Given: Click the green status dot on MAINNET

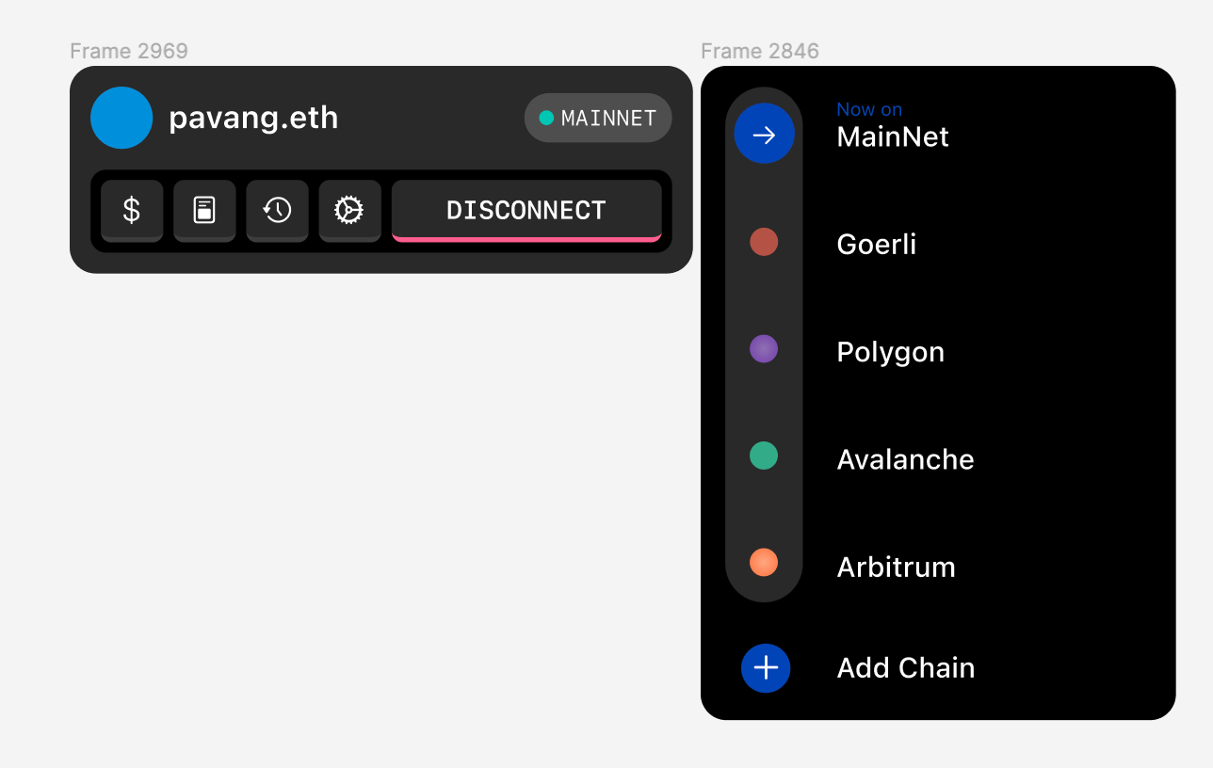Looking at the screenshot, I should click(x=546, y=119).
